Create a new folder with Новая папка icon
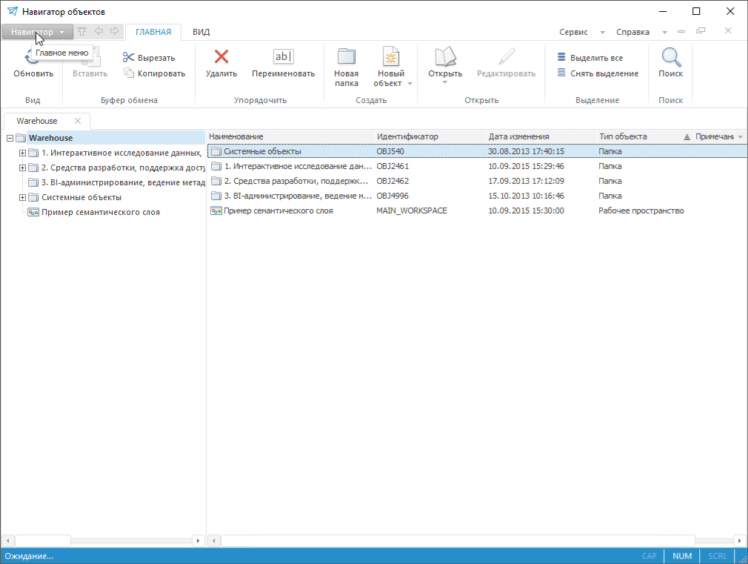 click(x=346, y=57)
